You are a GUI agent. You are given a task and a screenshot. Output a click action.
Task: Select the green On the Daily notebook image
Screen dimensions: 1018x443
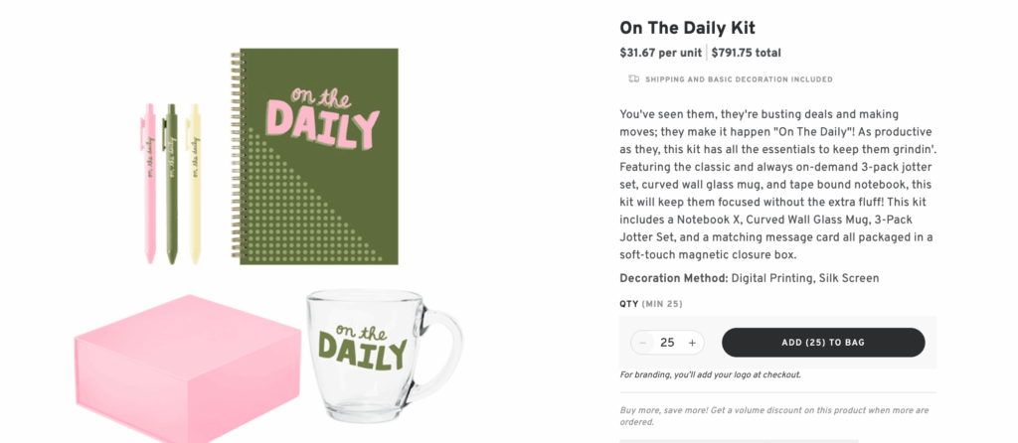[314, 156]
